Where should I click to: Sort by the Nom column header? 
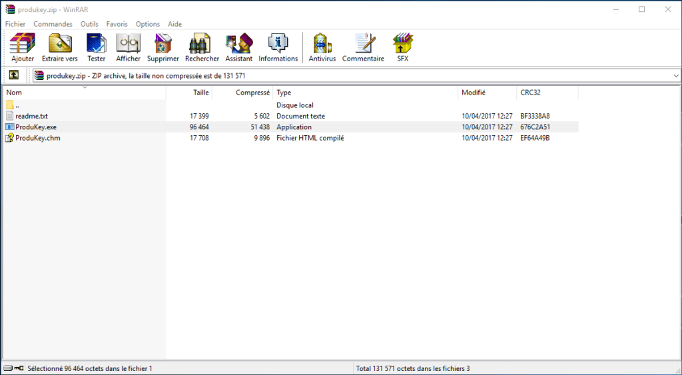85,93
